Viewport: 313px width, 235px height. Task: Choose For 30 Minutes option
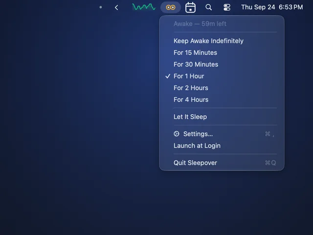tap(222, 65)
